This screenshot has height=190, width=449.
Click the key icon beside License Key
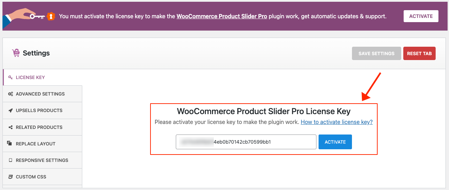click(10, 77)
